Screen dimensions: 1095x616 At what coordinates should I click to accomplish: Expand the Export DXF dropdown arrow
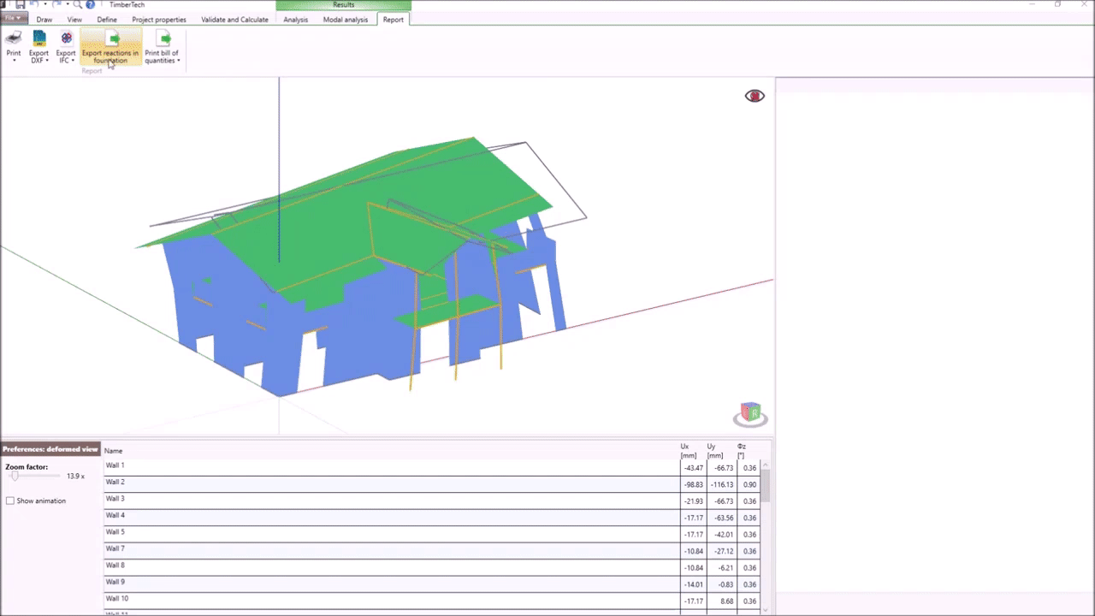pos(46,61)
